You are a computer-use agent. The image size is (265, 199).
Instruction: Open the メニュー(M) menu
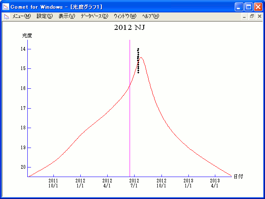click(x=22, y=16)
